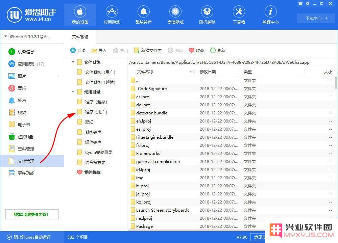Collapse the 文件系统 tree node

coord(73,62)
